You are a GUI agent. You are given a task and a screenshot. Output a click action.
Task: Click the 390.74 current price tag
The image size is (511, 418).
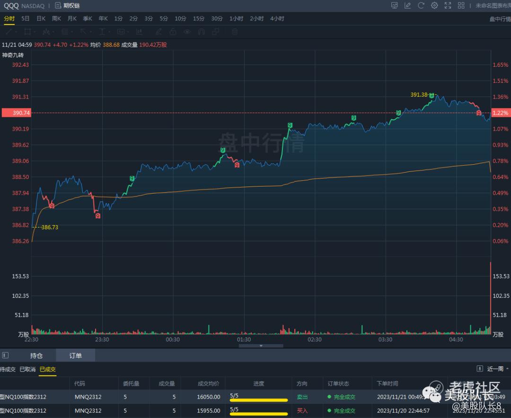pyautogui.click(x=16, y=113)
